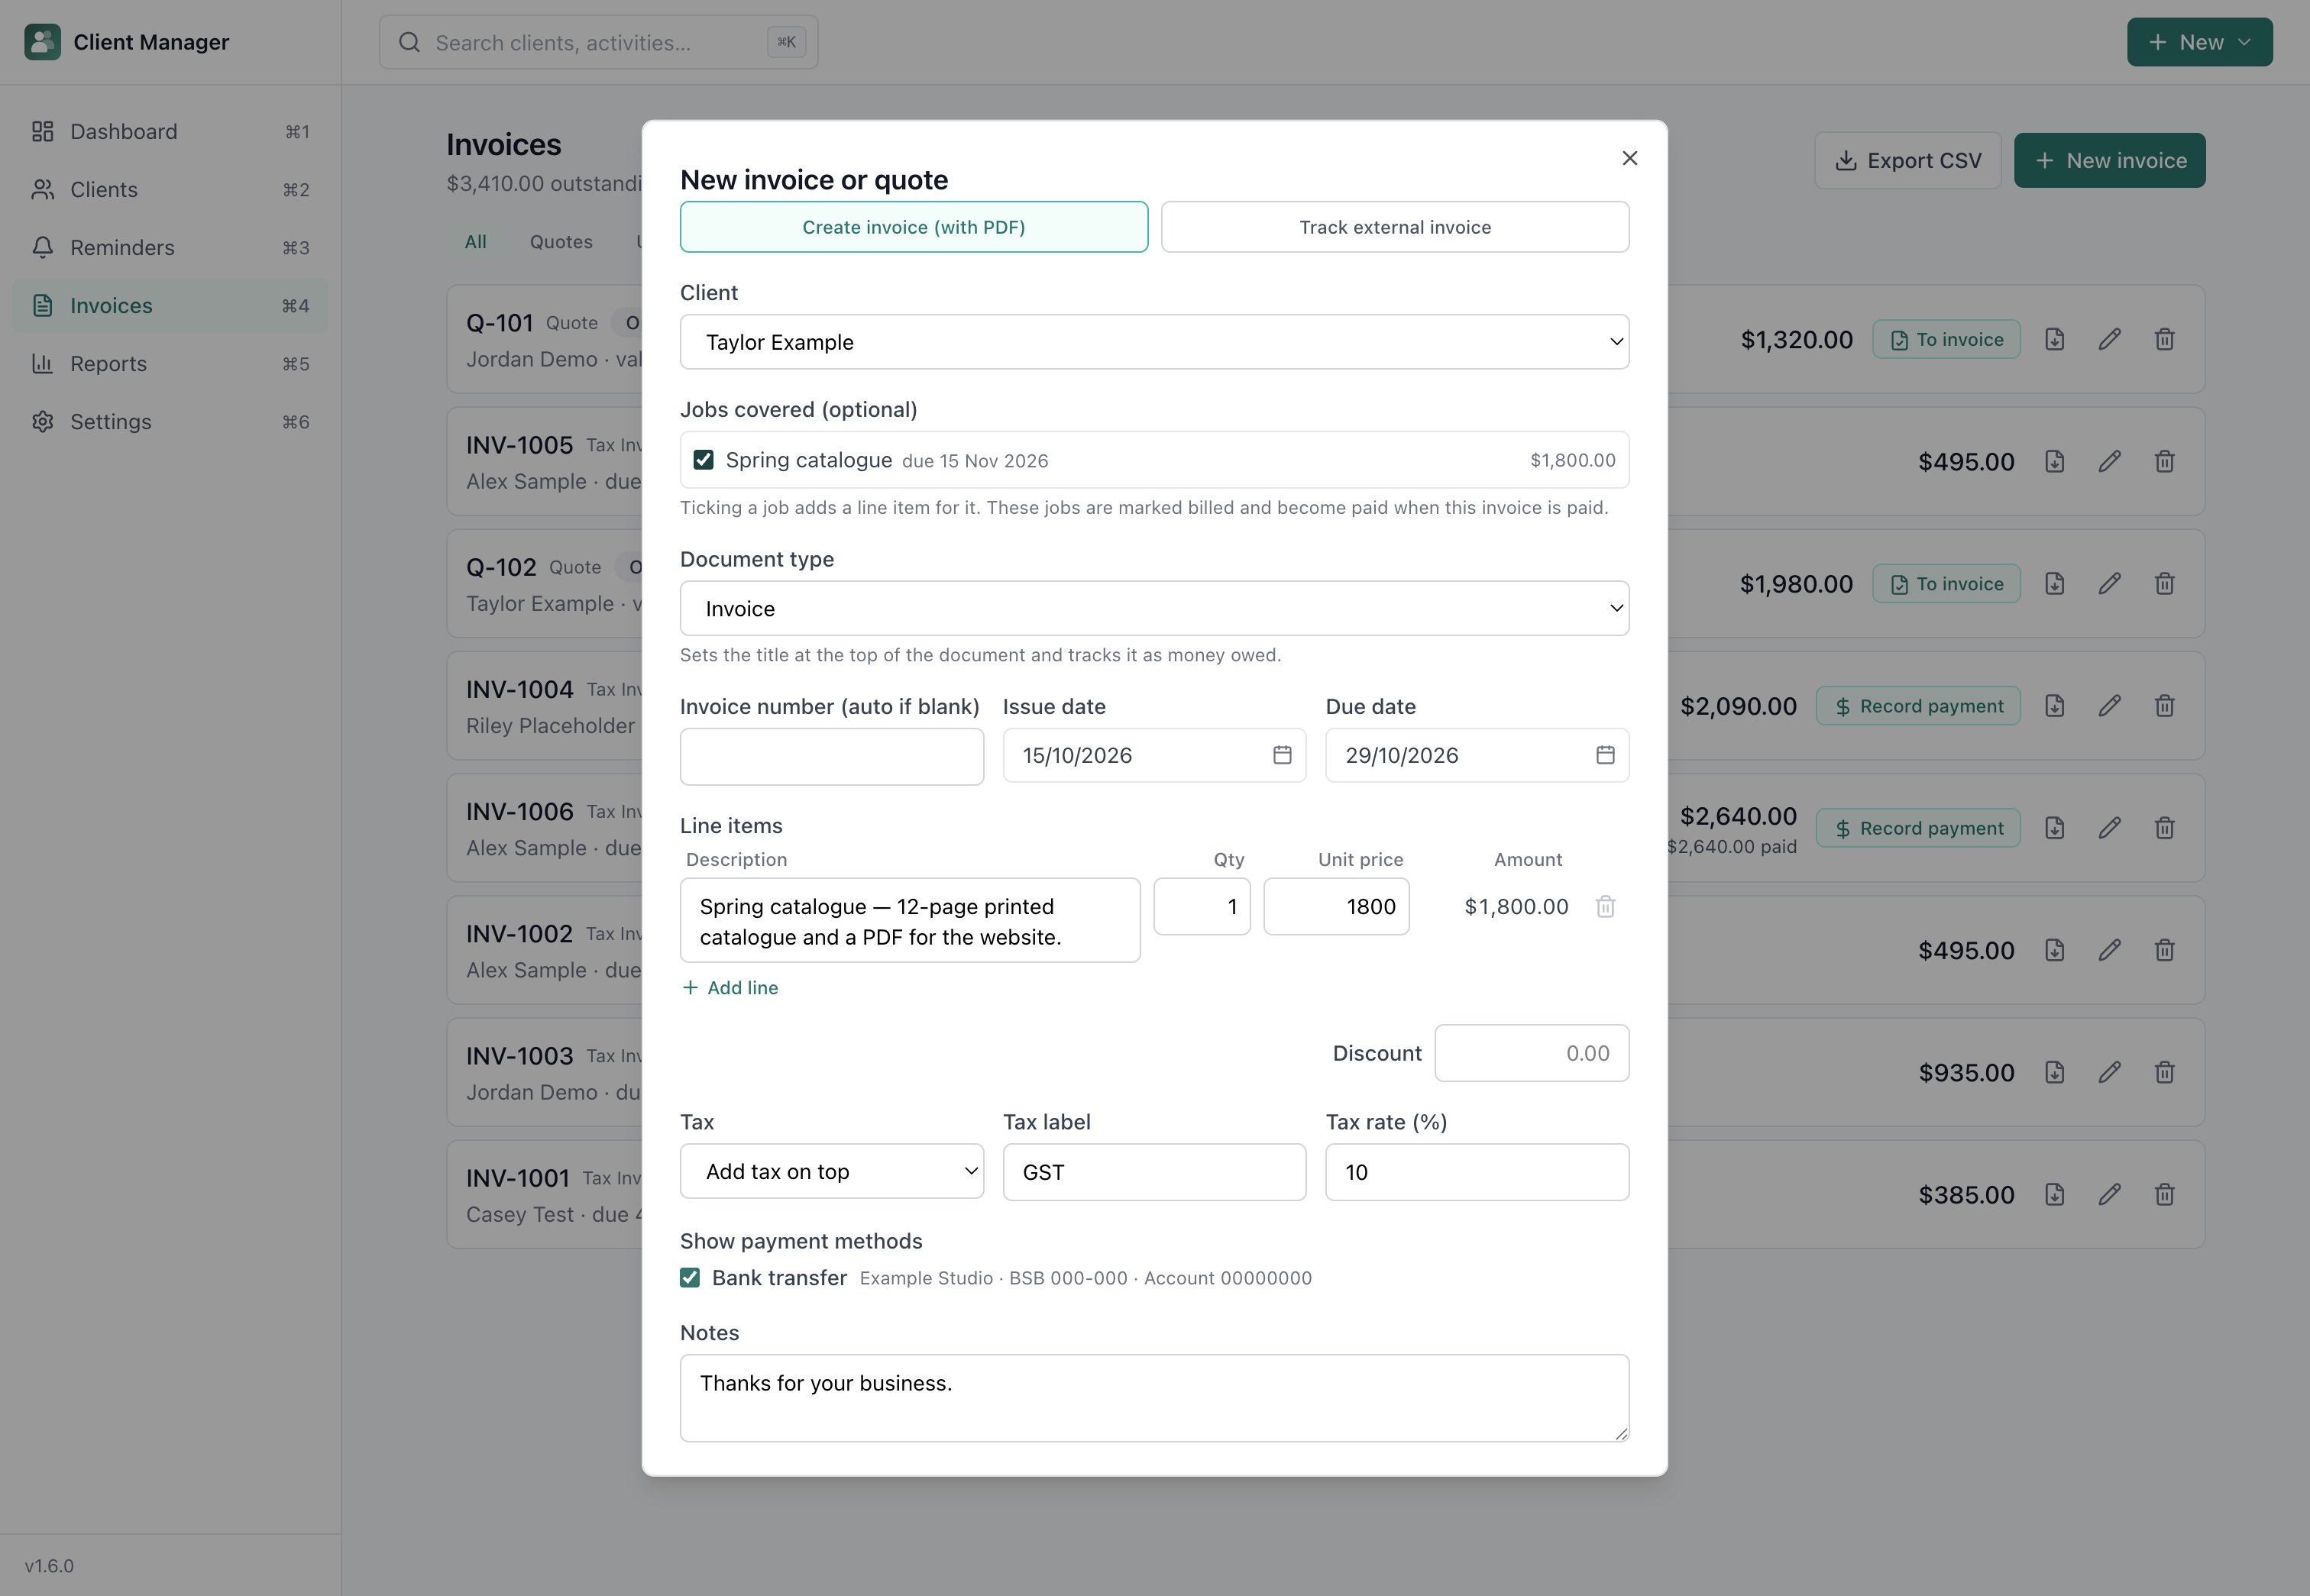The width and height of the screenshot is (2310, 1596).
Task: Untick the Spring catalogue job checkbox
Action: point(704,460)
